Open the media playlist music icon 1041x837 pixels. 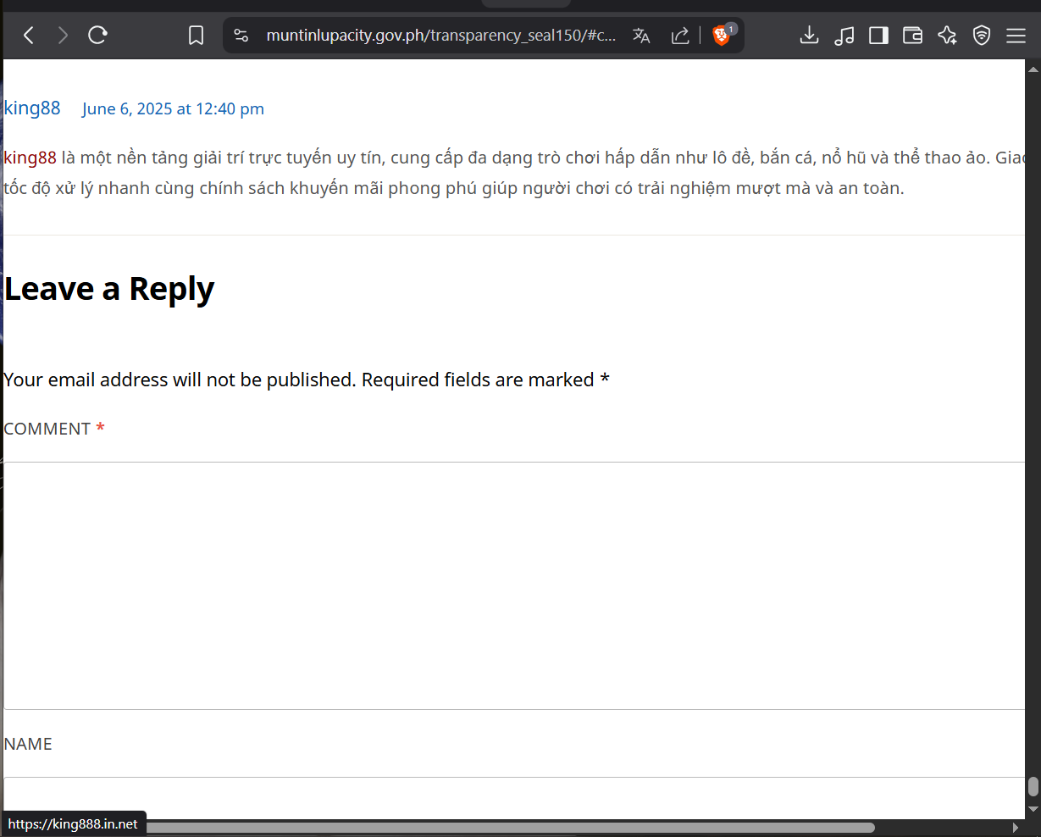844,35
